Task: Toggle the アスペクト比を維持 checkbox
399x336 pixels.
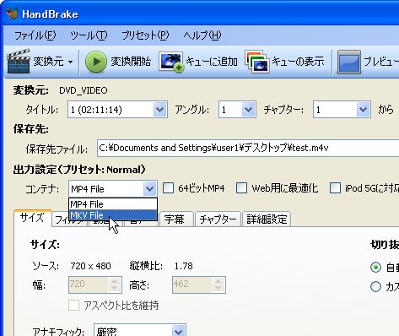Action: pyautogui.click(x=74, y=305)
